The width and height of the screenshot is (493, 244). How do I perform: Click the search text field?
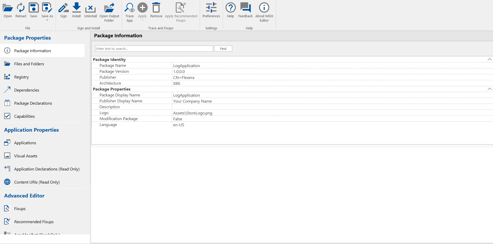154,49
